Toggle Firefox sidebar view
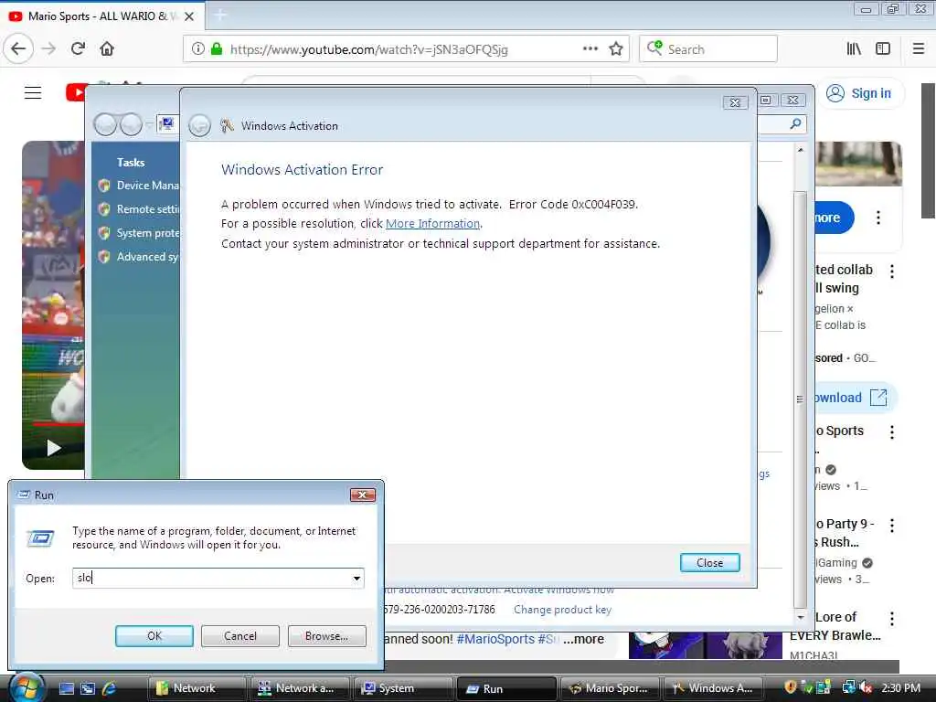Viewport: 936px width, 702px height. click(882, 49)
